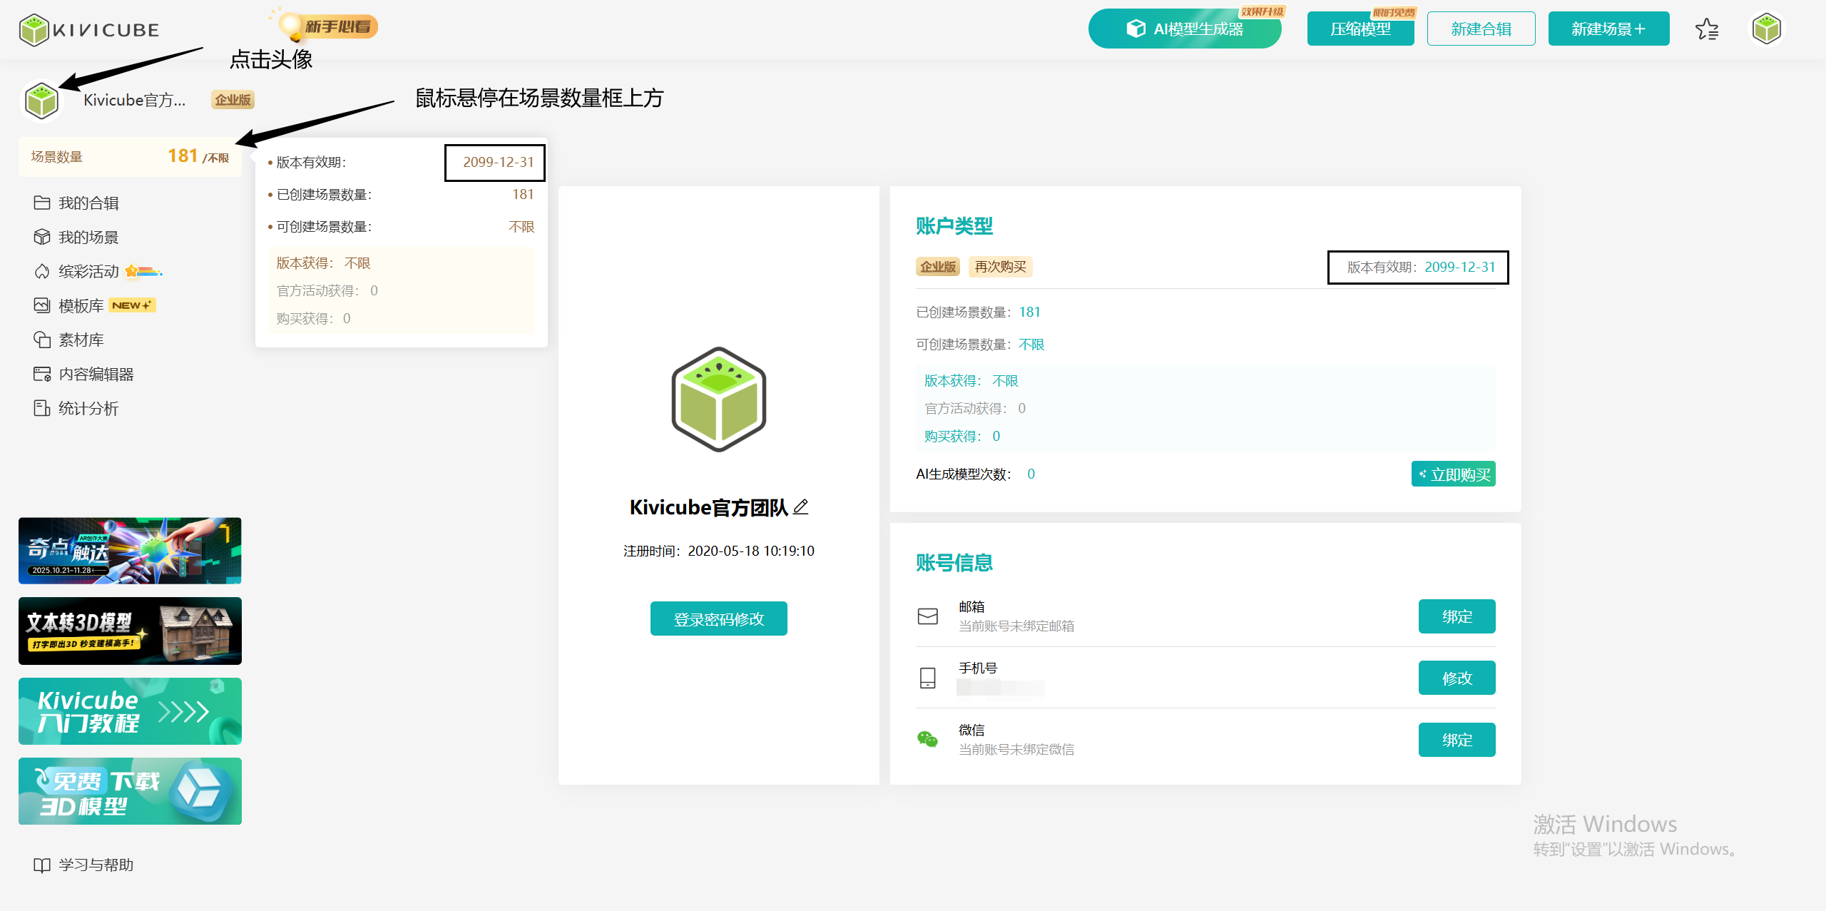Click the sidebar profile avatar icon

point(41,101)
